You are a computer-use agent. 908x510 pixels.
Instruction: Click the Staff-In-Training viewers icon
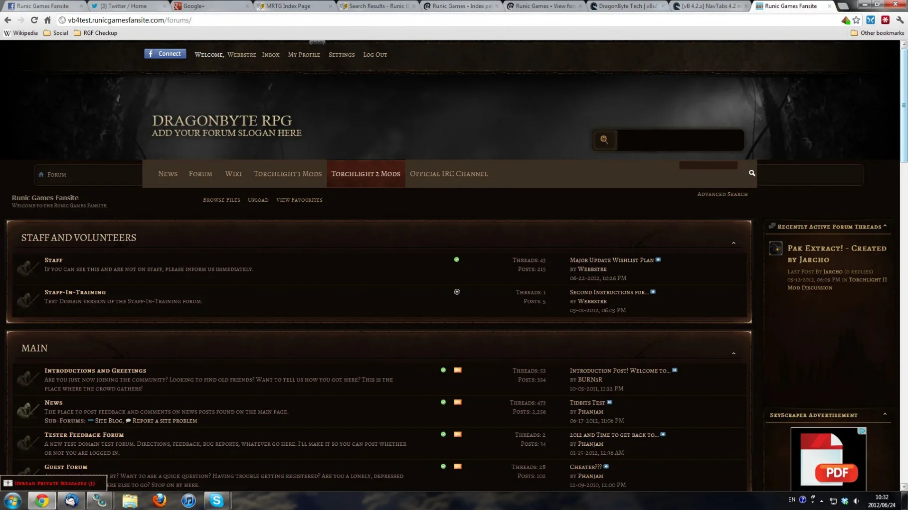457,292
